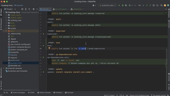The image size is (170, 96).
Task: Collapse all in Project panel
Action: point(29,9)
